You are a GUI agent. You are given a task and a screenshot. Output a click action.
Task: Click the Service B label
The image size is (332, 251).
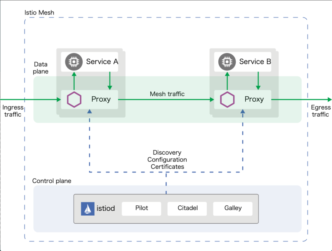255,61
